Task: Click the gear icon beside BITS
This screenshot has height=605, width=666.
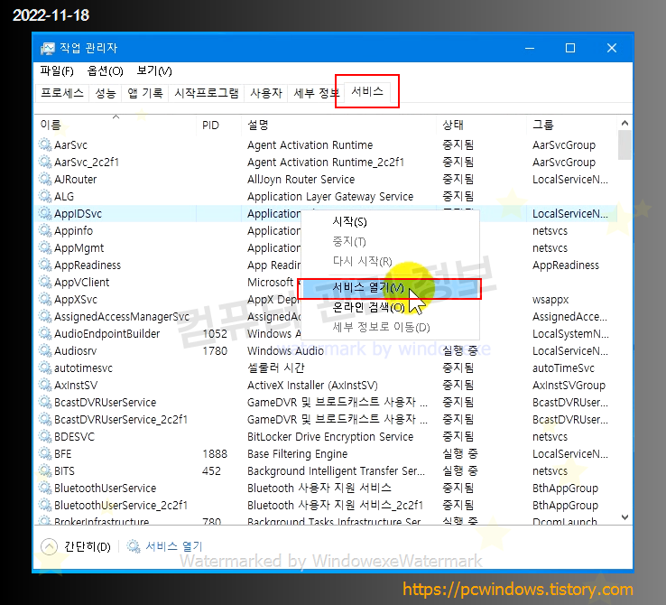Action: (x=45, y=470)
